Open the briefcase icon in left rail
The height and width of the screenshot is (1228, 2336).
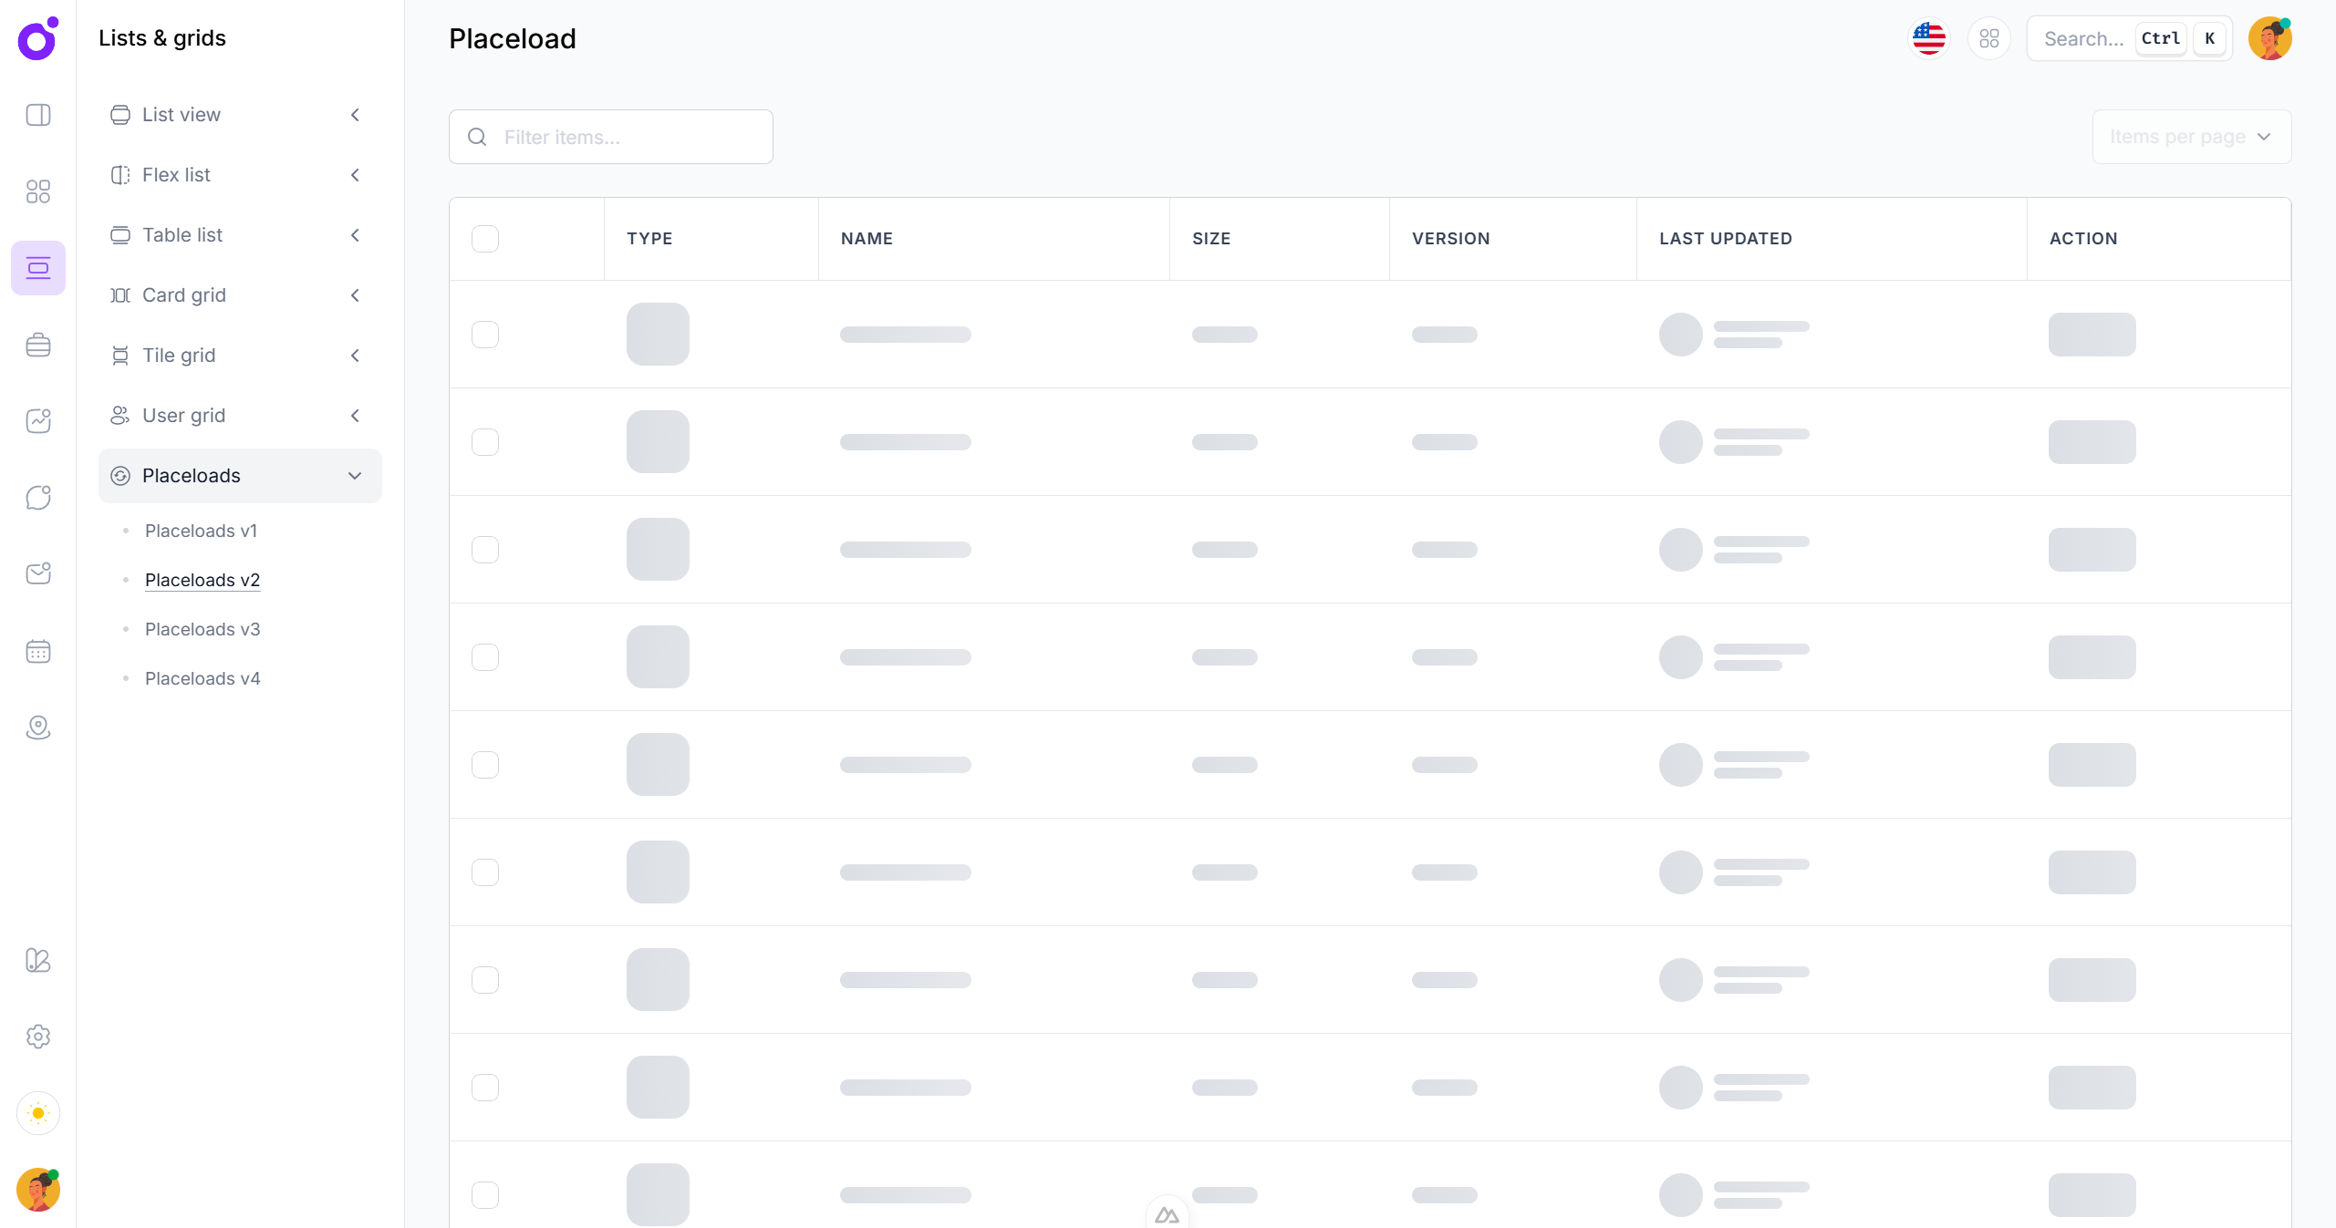pyautogui.click(x=38, y=345)
